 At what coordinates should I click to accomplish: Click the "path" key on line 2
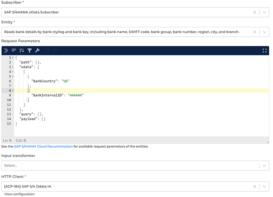coord(25,62)
